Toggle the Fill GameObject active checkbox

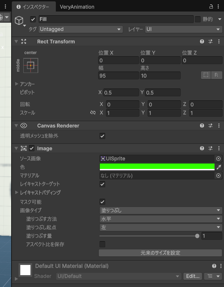pos(33,19)
